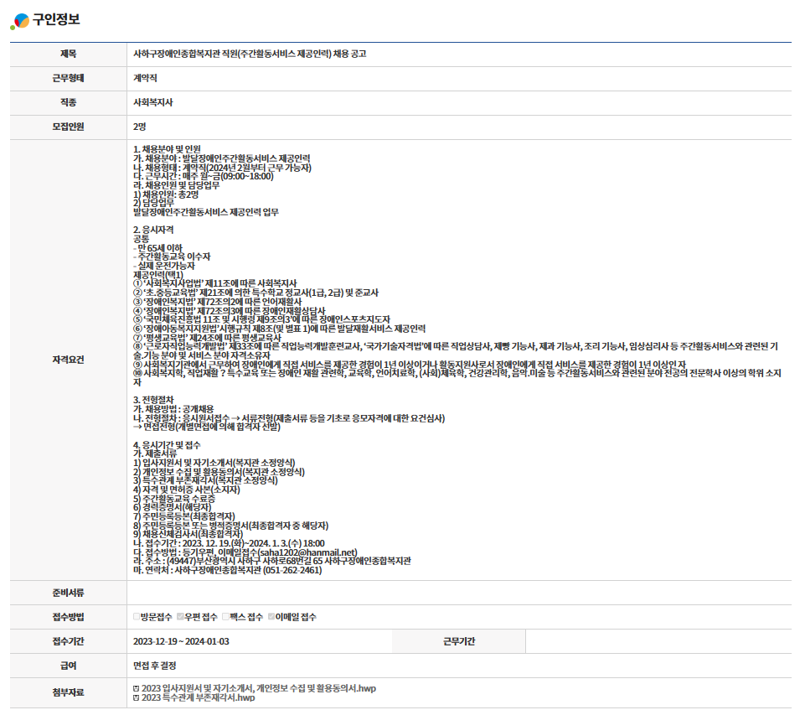Toggle the 방문접수 checkbox

tap(137, 617)
